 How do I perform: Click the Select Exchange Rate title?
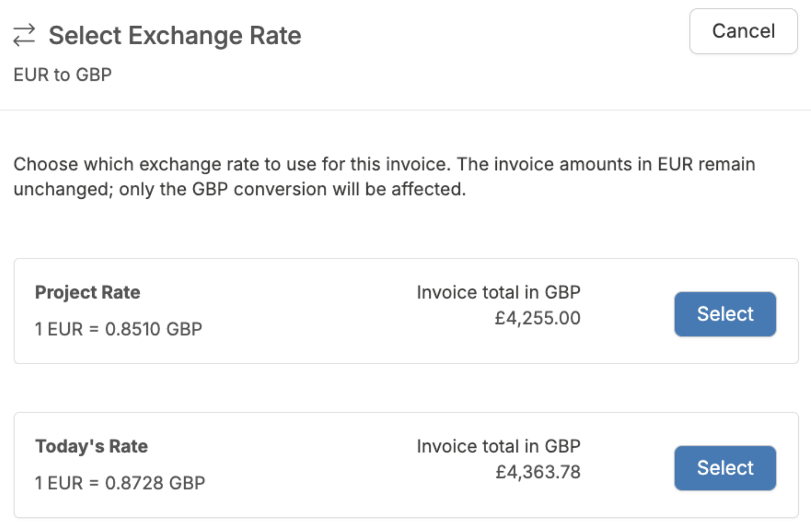175,36
